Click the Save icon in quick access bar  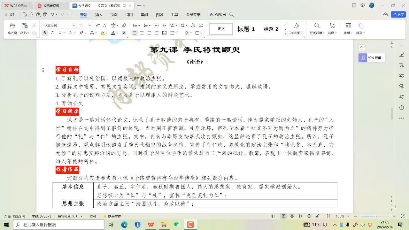point(25,14)
